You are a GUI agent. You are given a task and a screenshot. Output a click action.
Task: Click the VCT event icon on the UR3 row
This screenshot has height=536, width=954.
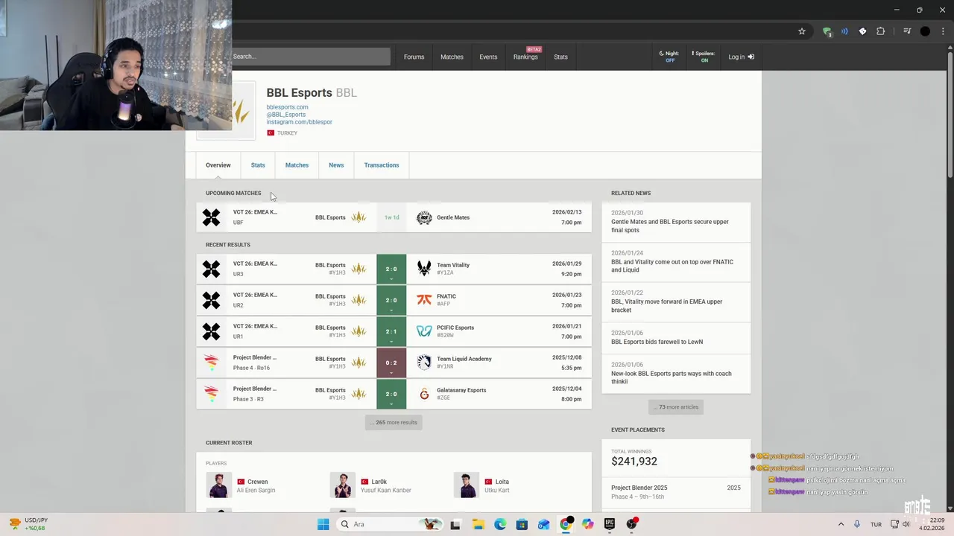[212, 269]
